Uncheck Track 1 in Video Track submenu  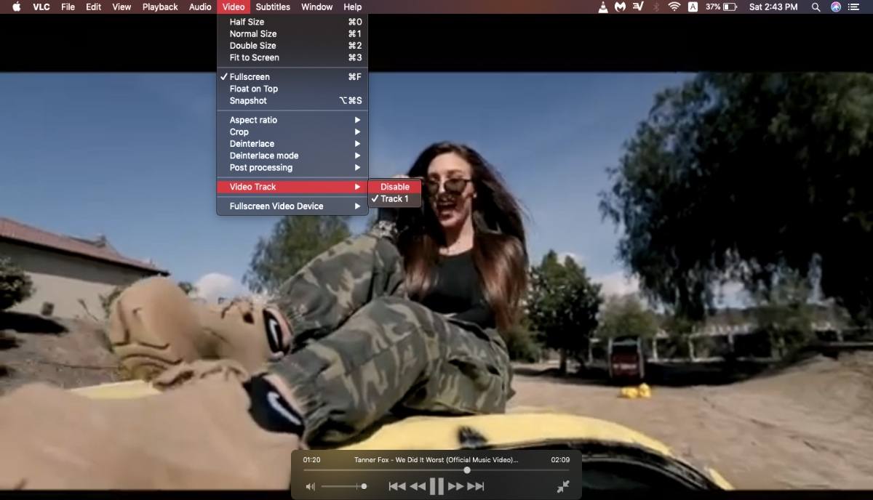point(396,198)
